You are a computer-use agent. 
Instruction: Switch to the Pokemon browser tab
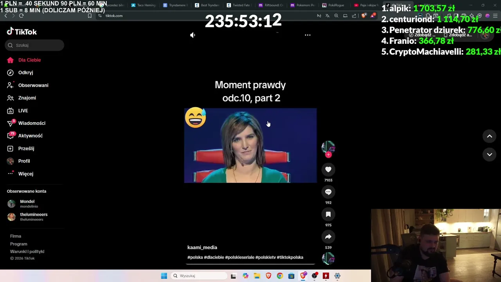point(303,5)
